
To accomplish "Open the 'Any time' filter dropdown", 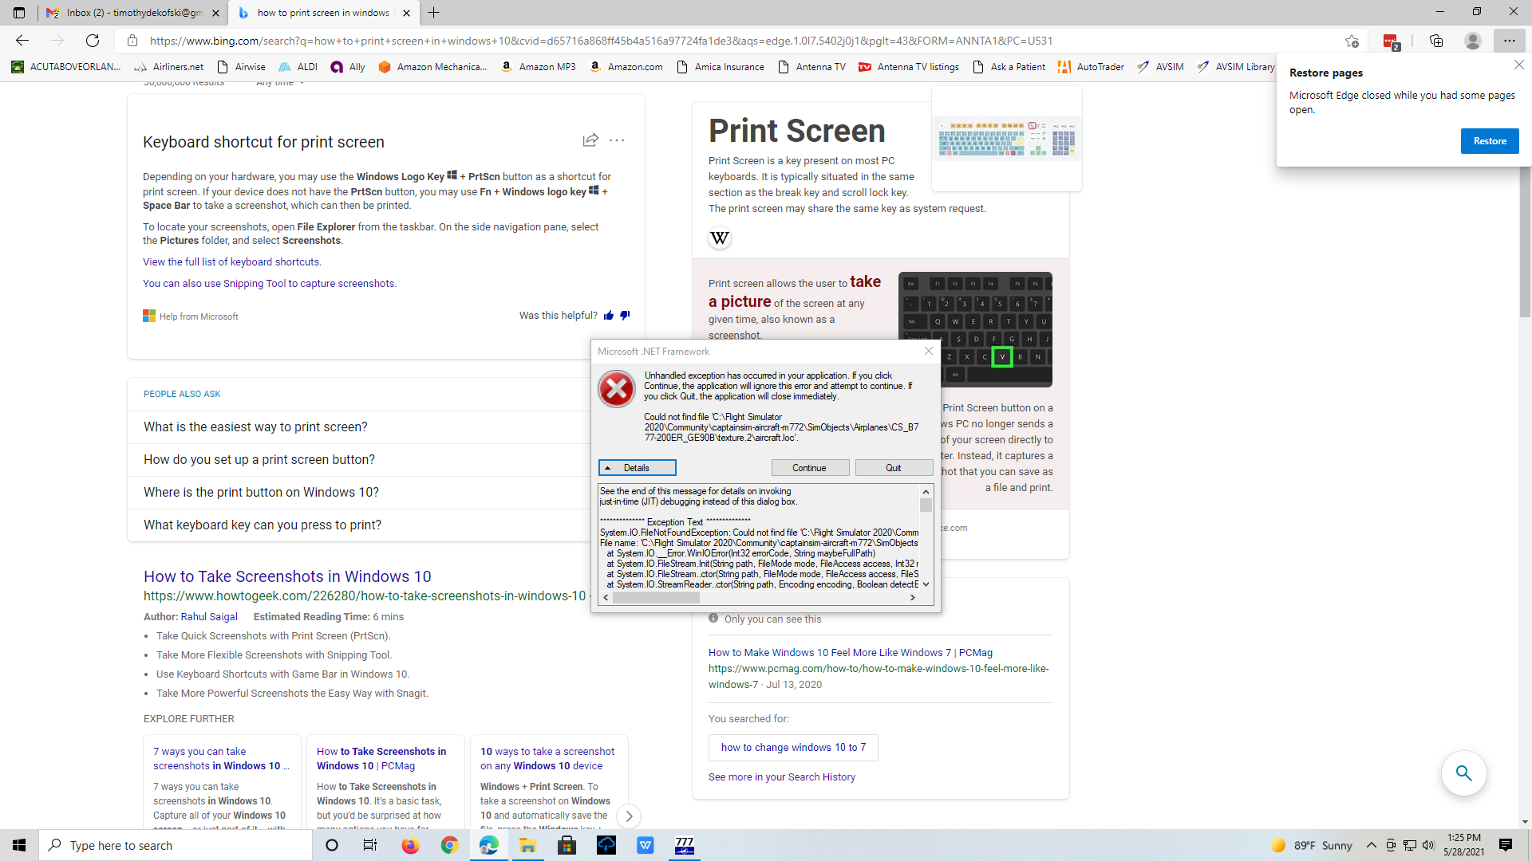I will coord(279,82).
